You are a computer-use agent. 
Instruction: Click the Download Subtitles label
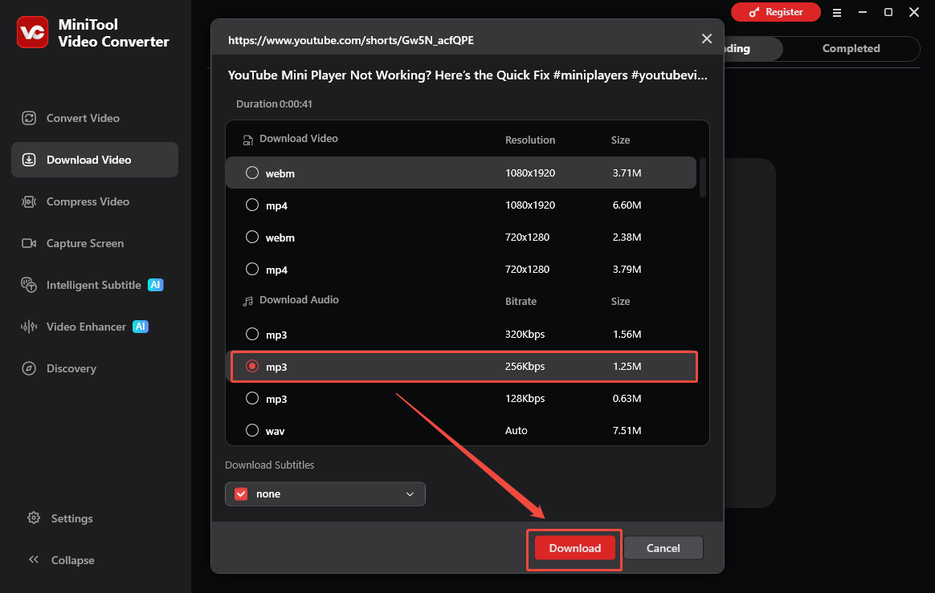click(x=270, y=465)
